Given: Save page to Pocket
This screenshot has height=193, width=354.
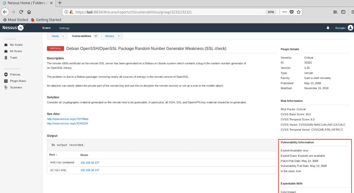Looking at the screenshot, I should click(x=291, y=12).
